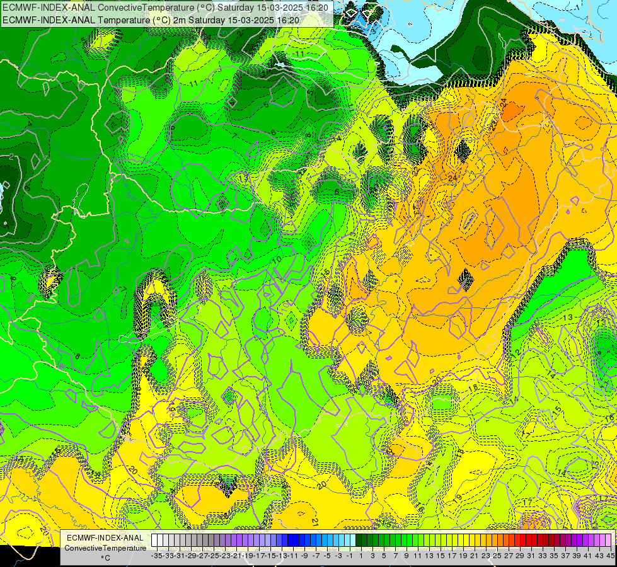Pick the yellow legend swatch above 17

(455, 540)
